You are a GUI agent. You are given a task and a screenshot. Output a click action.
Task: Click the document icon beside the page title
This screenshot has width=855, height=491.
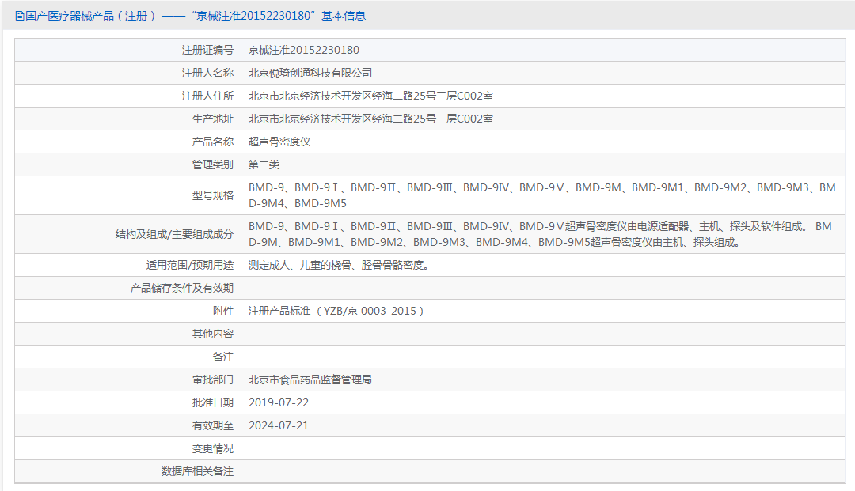tap(19, 16)
